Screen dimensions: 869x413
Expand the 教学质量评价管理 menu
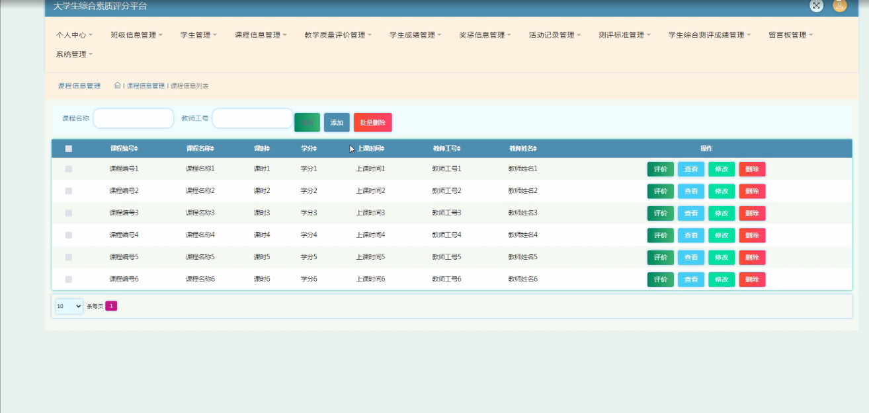point(338,35)
